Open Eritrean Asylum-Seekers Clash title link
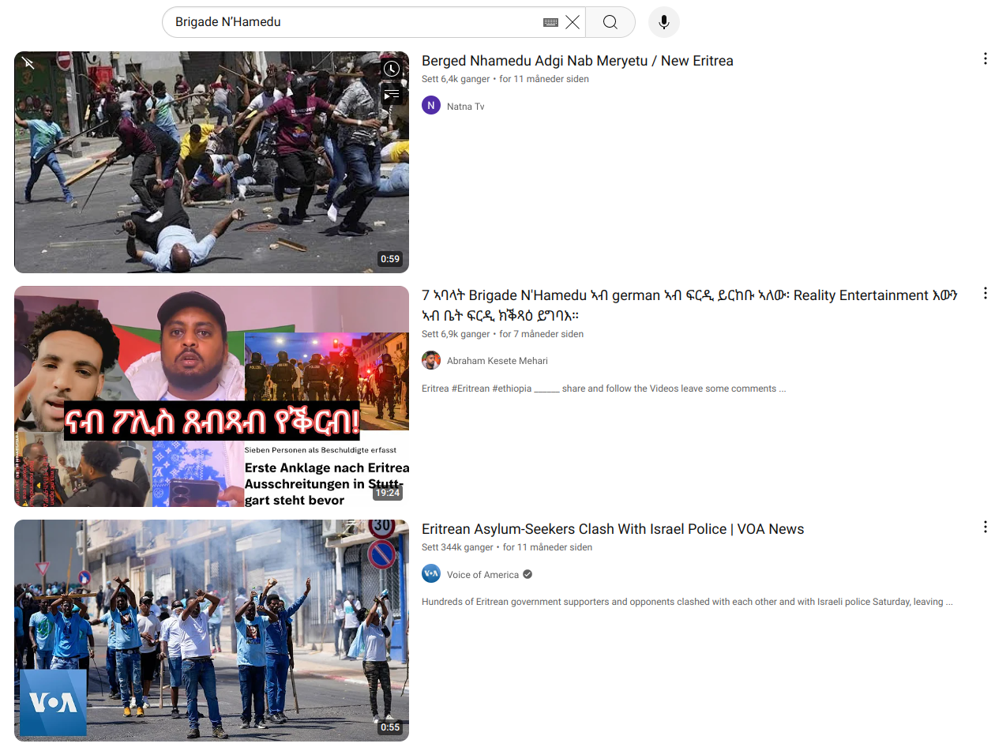The height and width of the screenshot is (751, 995). click(x=612, y=529)
